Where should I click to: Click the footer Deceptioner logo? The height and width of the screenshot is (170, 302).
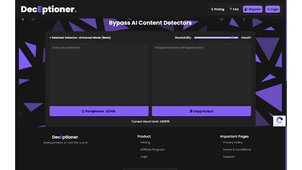click(x=66, y=137)
